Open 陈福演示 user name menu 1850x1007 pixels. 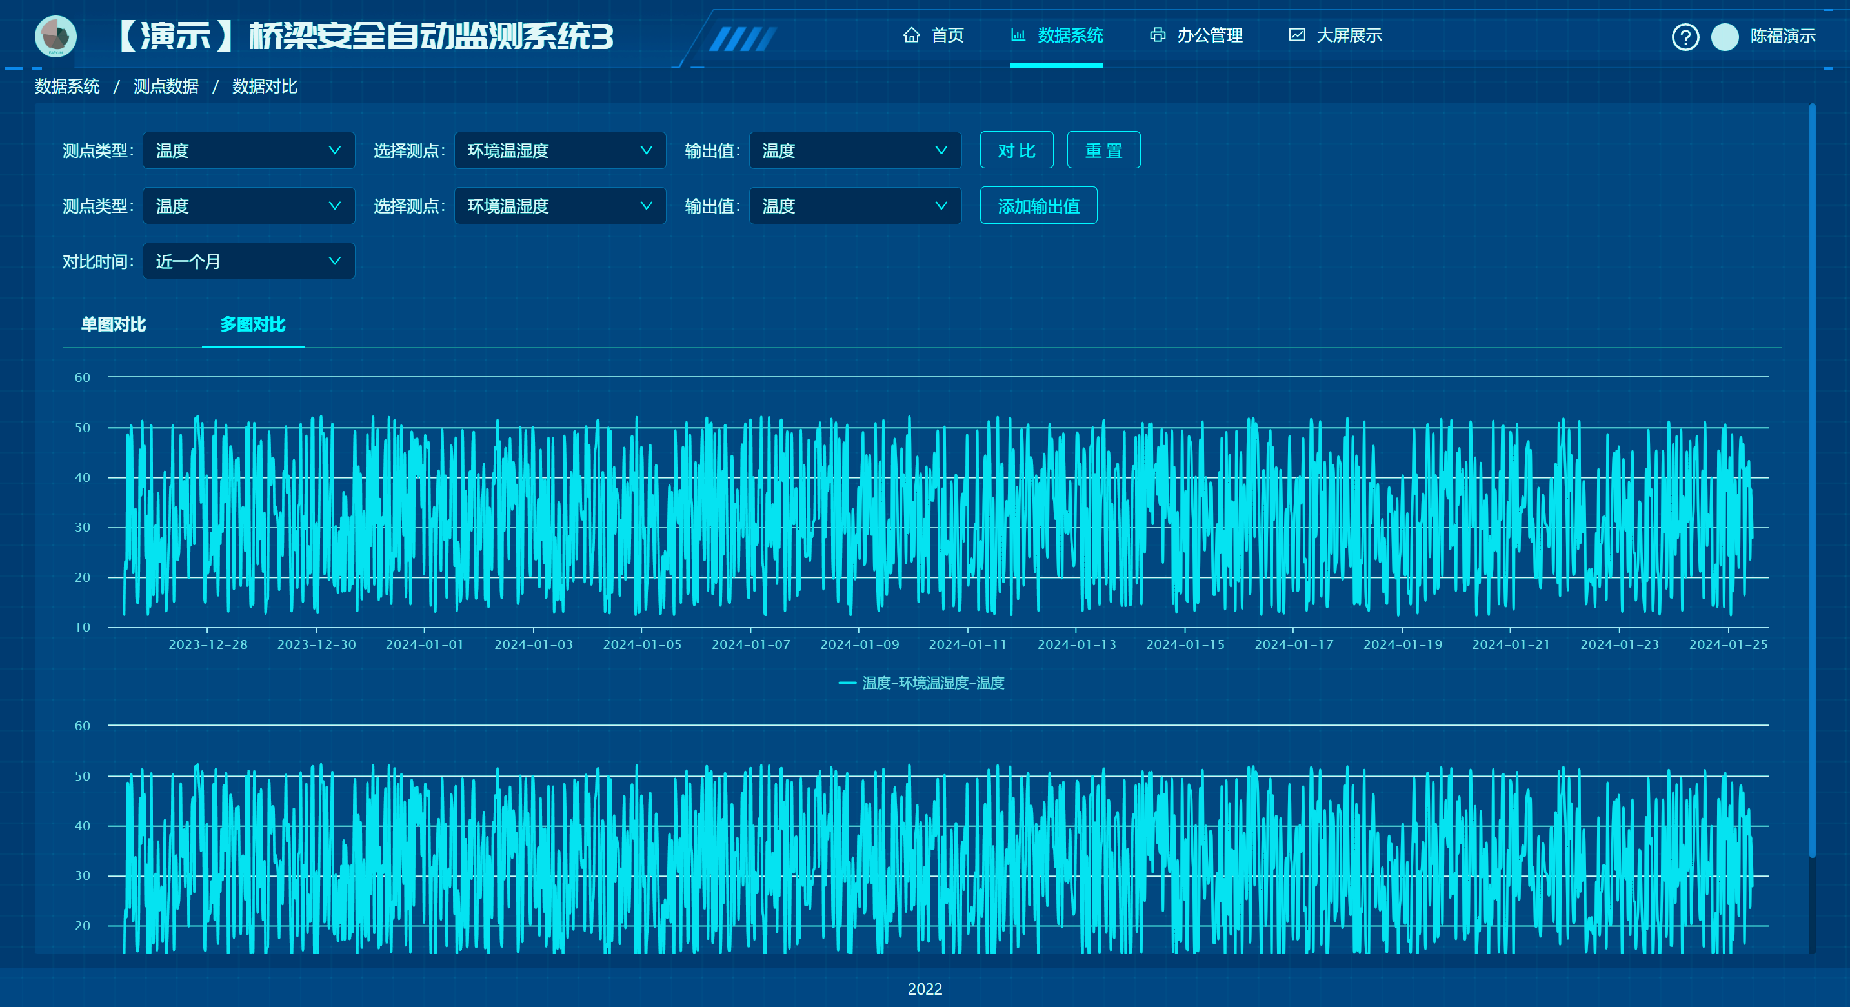[1782, 36]
